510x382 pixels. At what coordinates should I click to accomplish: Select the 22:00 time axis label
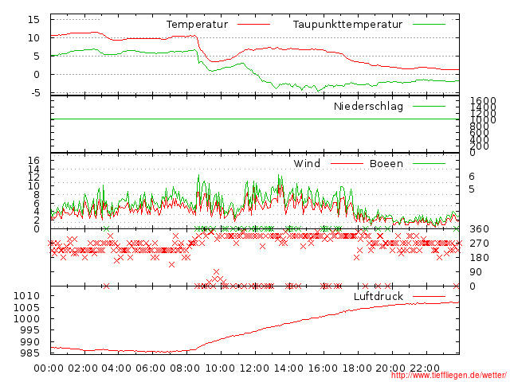click(x=425, y=368)
